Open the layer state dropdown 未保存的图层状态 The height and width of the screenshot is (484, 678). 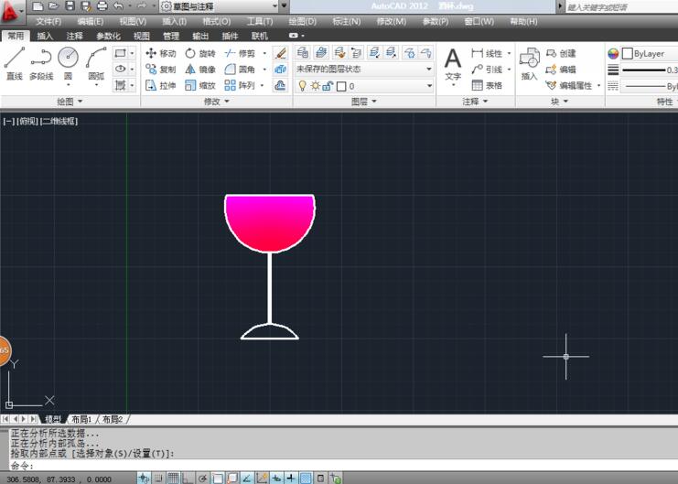coord(363,69)
